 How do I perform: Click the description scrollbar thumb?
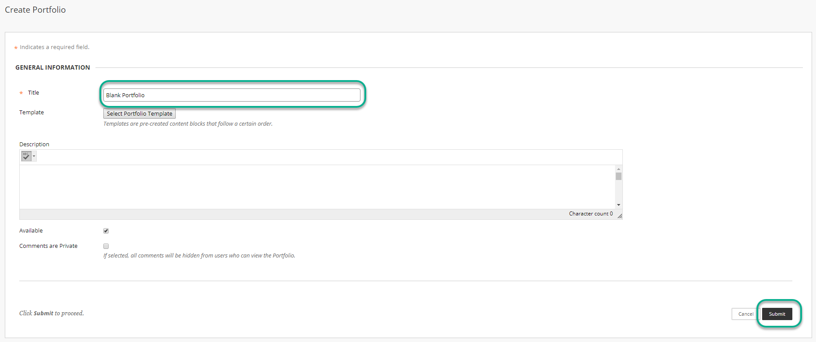tap(618, 176)
